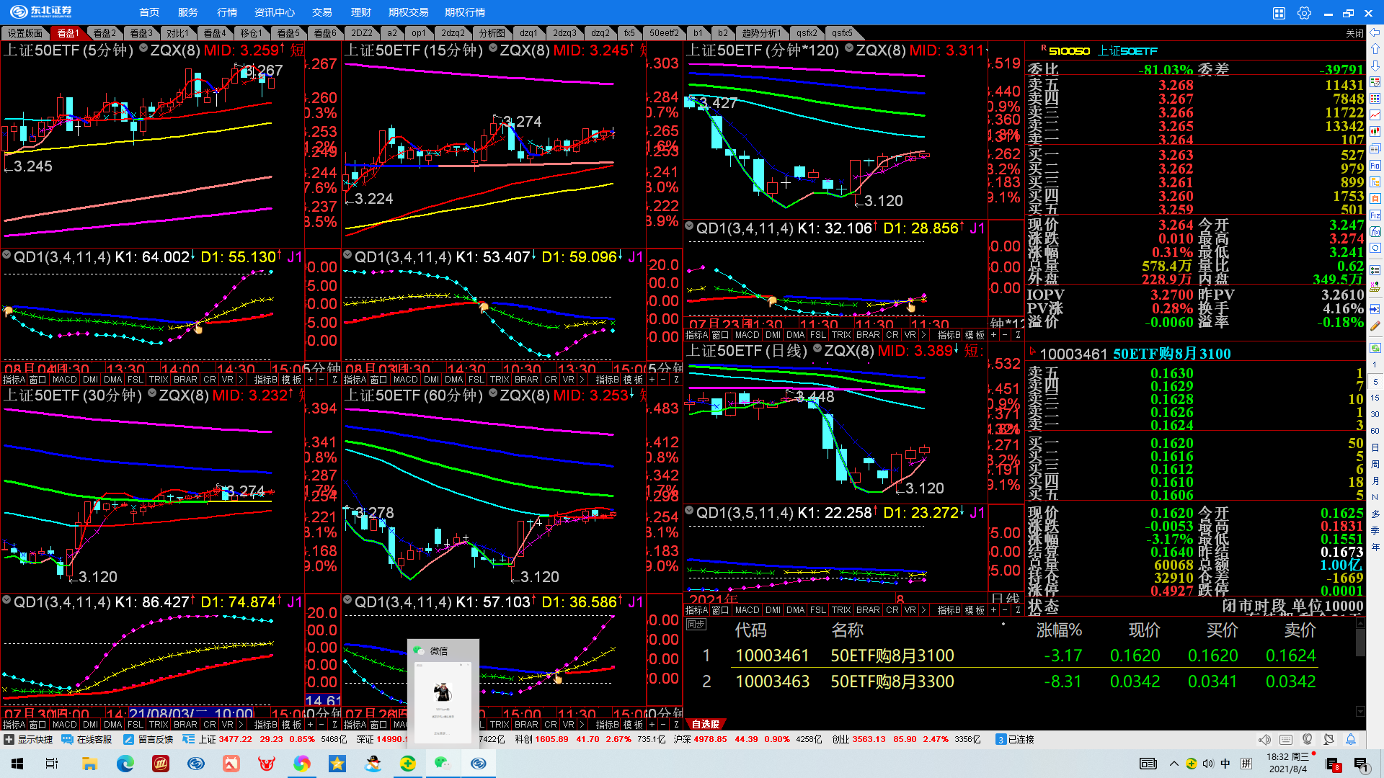Viewport: 1384px width, 778px height.
Task: Select the 50ETF购8月3300 watchlist row
Action: click(892, 681)
